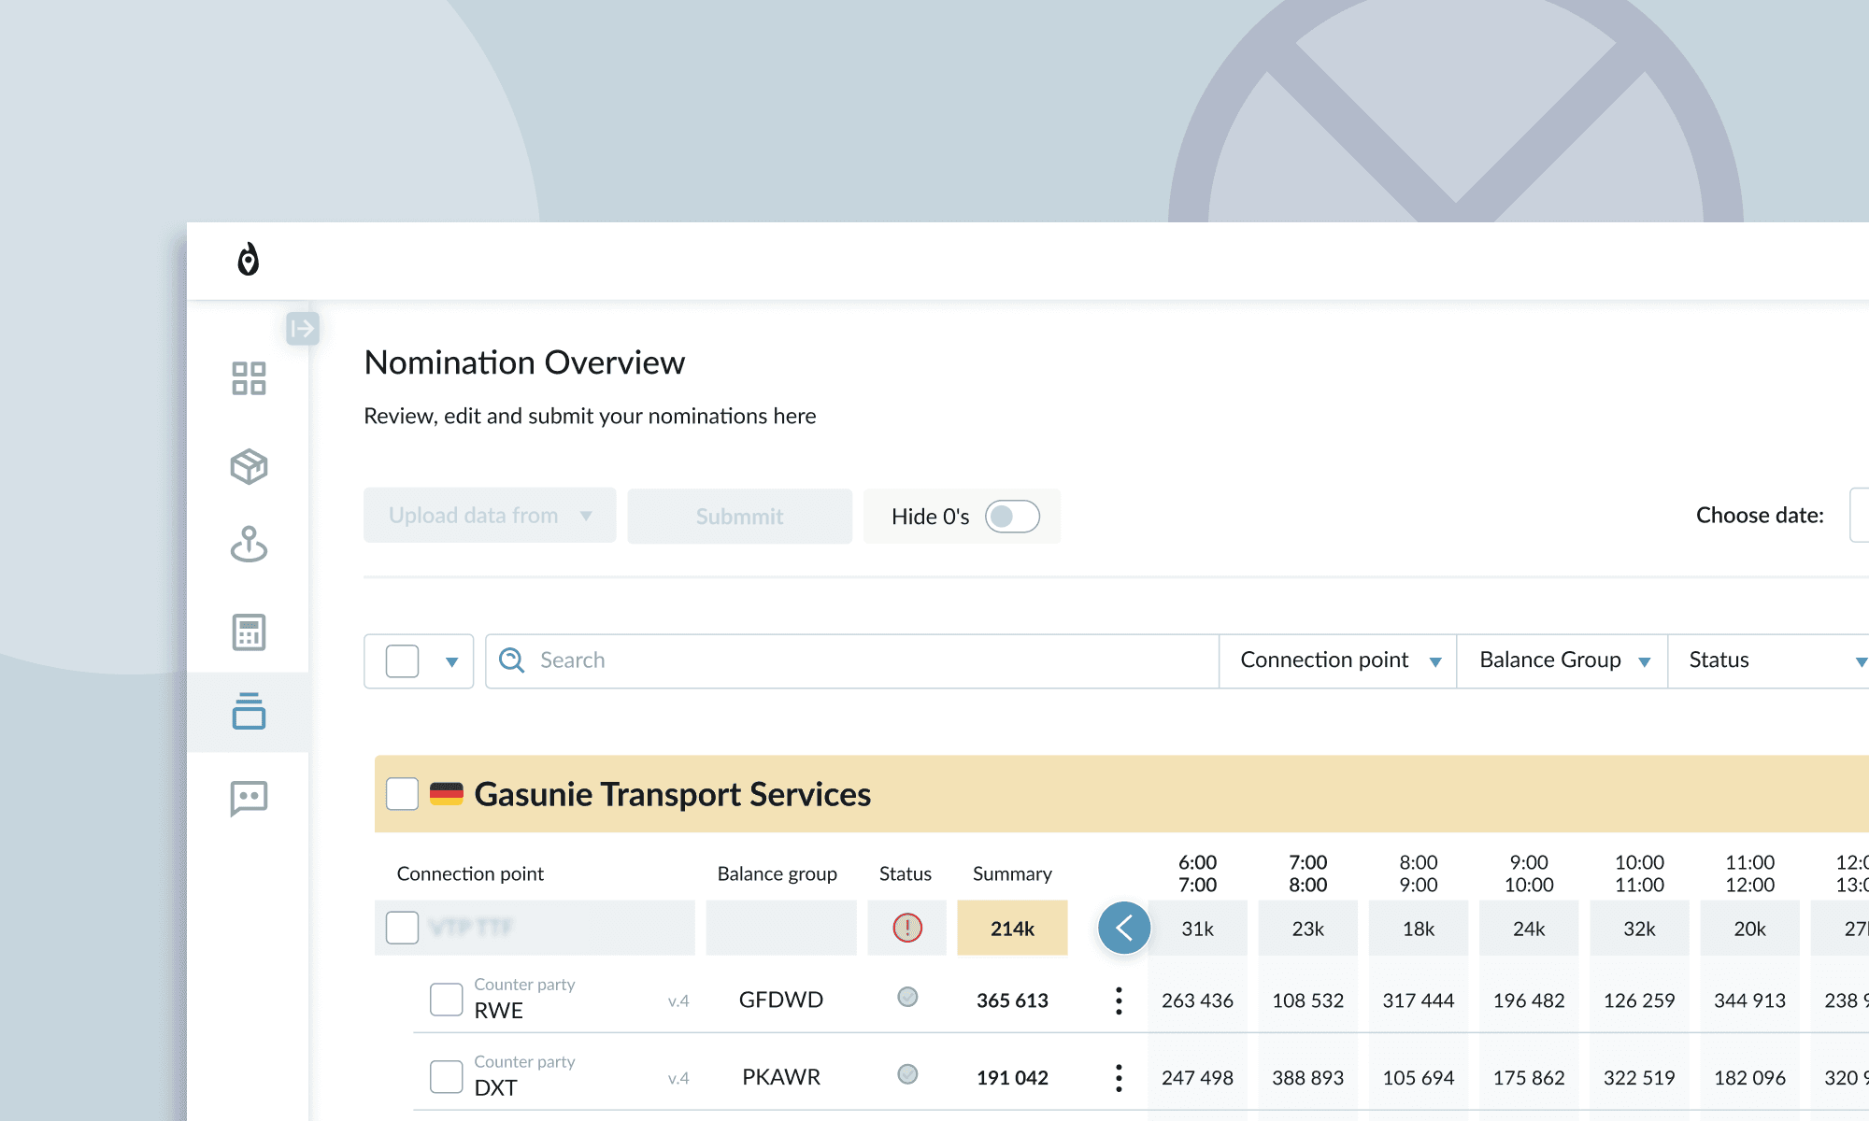Click into the Search input field
The image size is (1869, 1121).
pyautogui.click(x=852, y=661)
